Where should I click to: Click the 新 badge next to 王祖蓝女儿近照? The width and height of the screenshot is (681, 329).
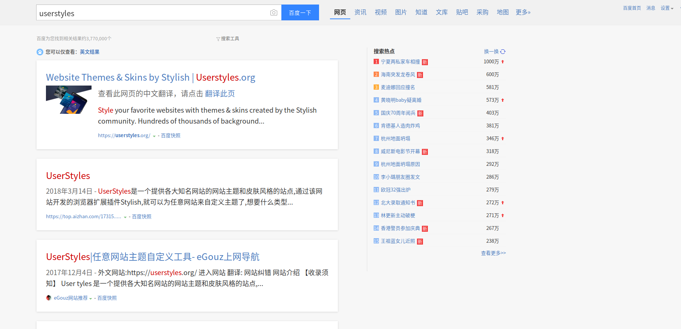click(x=420, y=242)
